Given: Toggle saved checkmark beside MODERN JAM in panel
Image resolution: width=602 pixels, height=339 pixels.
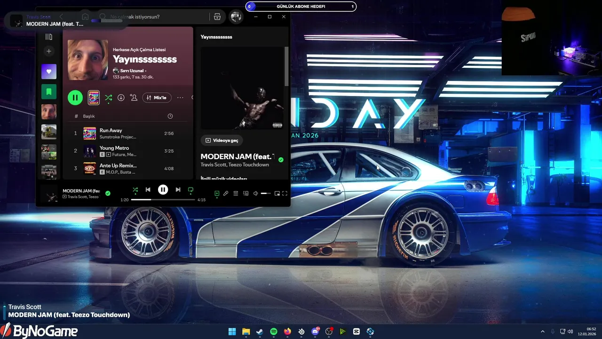Looking at the screenshot, I should tap(281, 160).
